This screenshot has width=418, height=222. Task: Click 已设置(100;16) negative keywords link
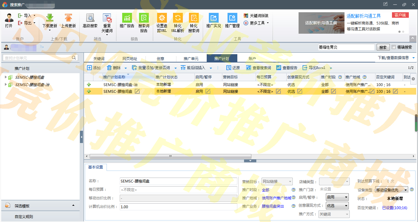point(395,208)
